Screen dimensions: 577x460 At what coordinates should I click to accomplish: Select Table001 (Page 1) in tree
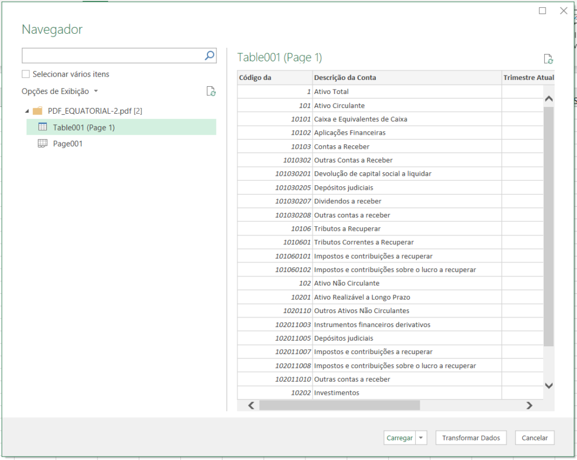click(121, 127)
